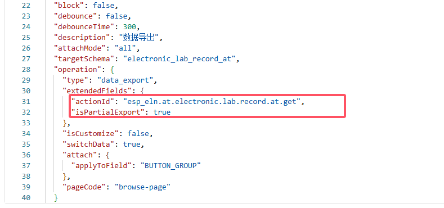Click line number 31 in the gutter

[x=26, y=102]
